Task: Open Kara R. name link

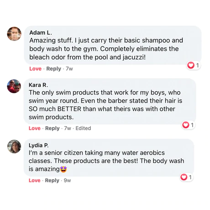Action: click(38, 85)
